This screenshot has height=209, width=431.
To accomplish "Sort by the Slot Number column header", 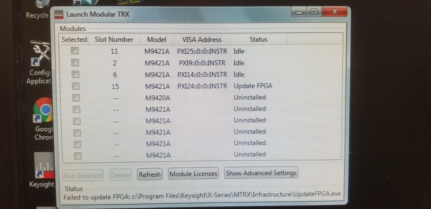I will tap(114, 40).
